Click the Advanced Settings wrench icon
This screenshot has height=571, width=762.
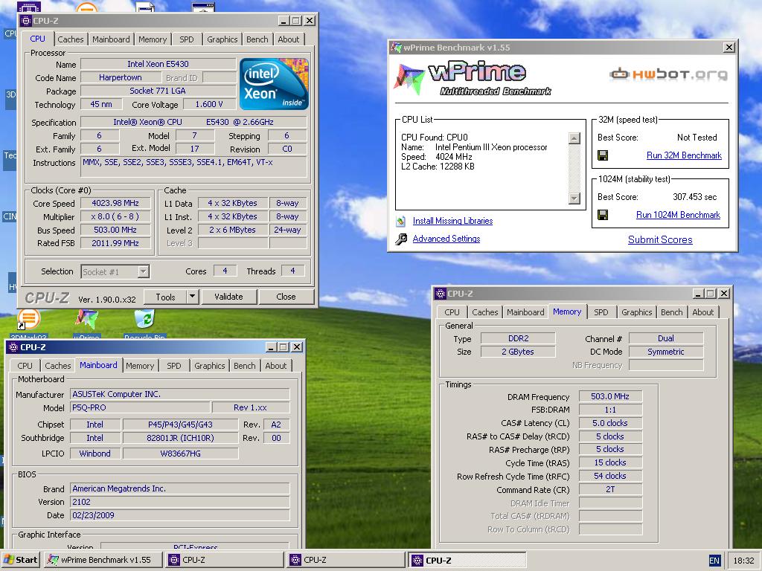coord(401,239)
